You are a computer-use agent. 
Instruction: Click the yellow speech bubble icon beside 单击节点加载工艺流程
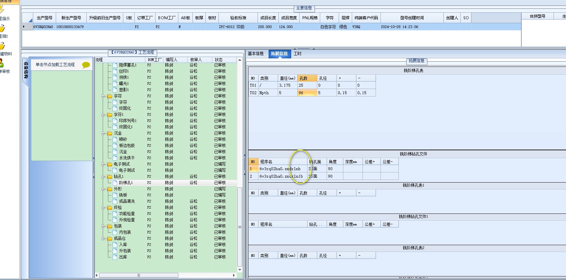pos(86,65)
